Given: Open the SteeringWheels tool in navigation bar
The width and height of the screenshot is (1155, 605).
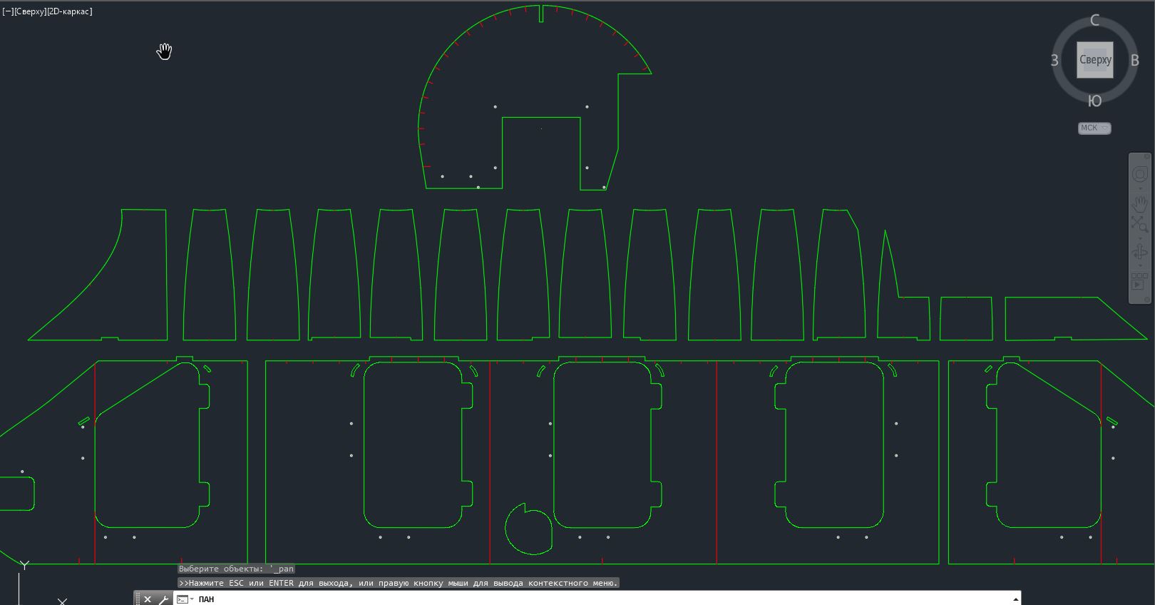Looking at the screenshot, I should tap(1139, 175).
